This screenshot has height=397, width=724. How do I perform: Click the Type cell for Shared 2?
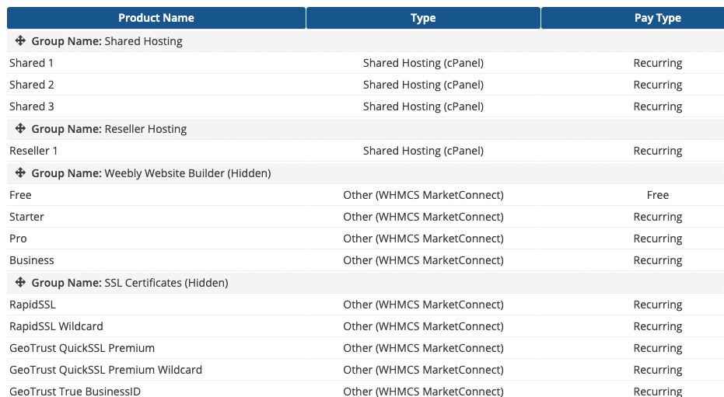coord(423,85)
